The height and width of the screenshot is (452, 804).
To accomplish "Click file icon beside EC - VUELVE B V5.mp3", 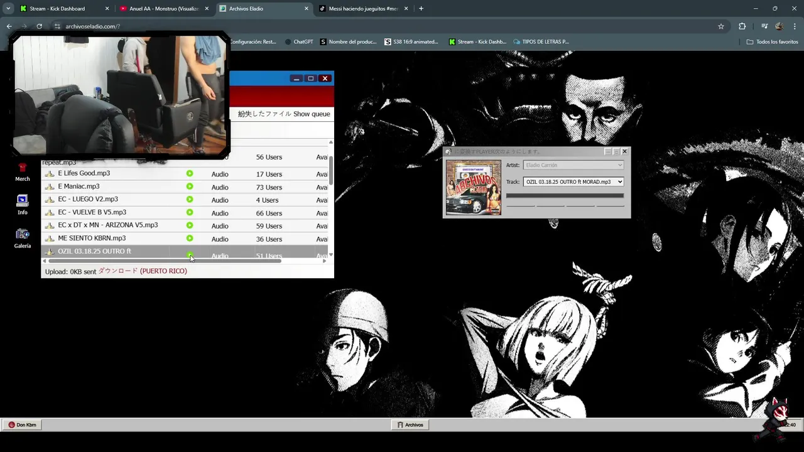I will 50,213.
